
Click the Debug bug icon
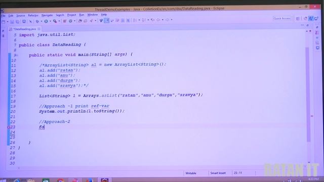(37, 21)
